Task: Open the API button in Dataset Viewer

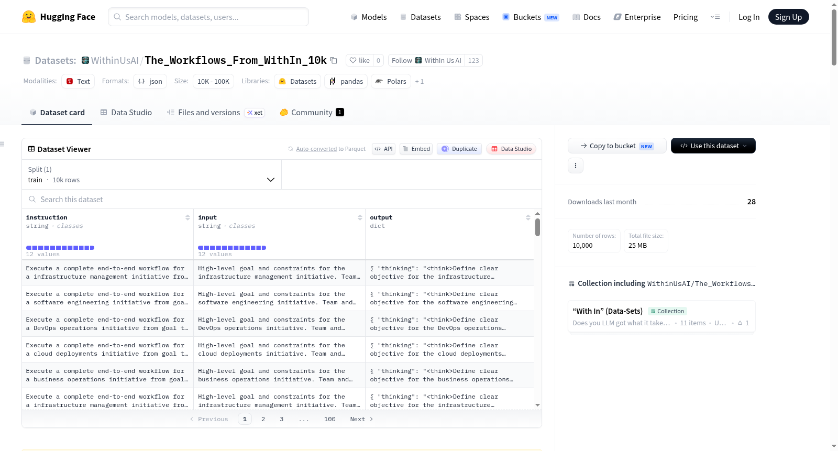Action: point(383,149)
